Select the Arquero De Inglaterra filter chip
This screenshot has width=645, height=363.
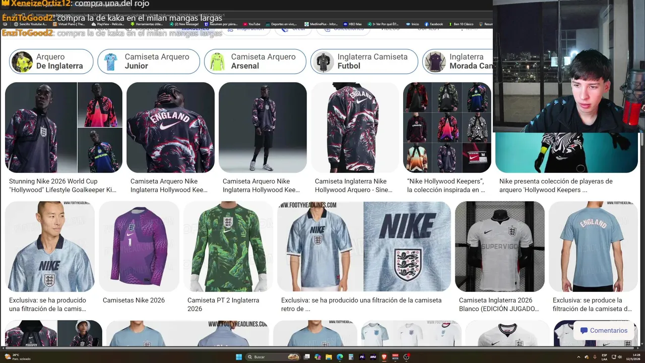tap(51, 62)
